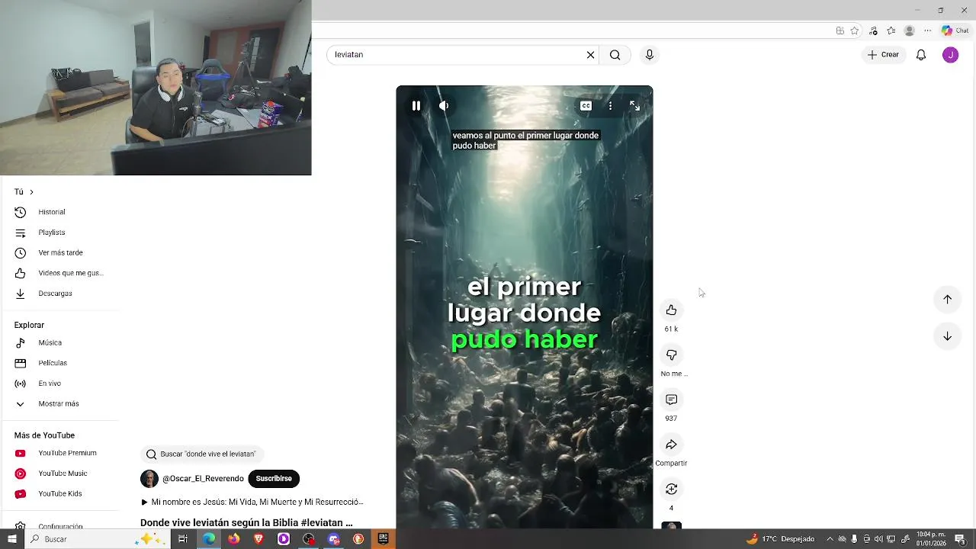Go to the next Short
The image size is (976, 549).
tap(947, 336)
